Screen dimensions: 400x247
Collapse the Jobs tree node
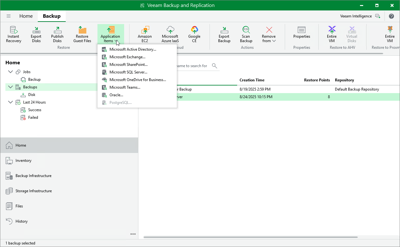coord(10,72)
